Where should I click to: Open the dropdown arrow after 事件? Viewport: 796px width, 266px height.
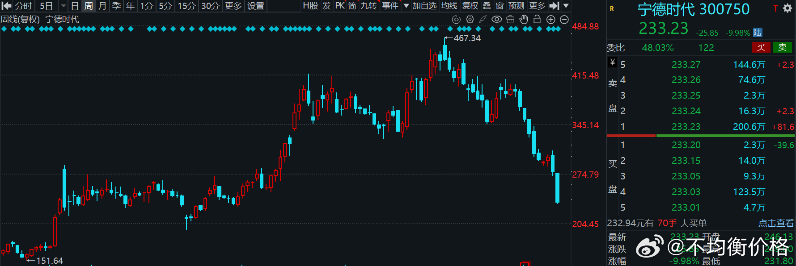pos(406,6)
